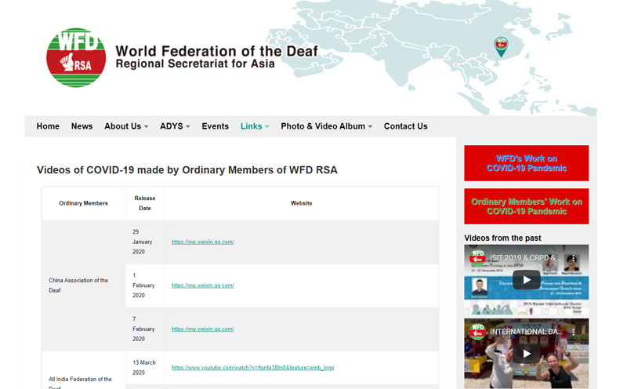This screenshot has height=389, width=627.
Task: Expand the About Us dropdown
Action: [x=126, y=126]
